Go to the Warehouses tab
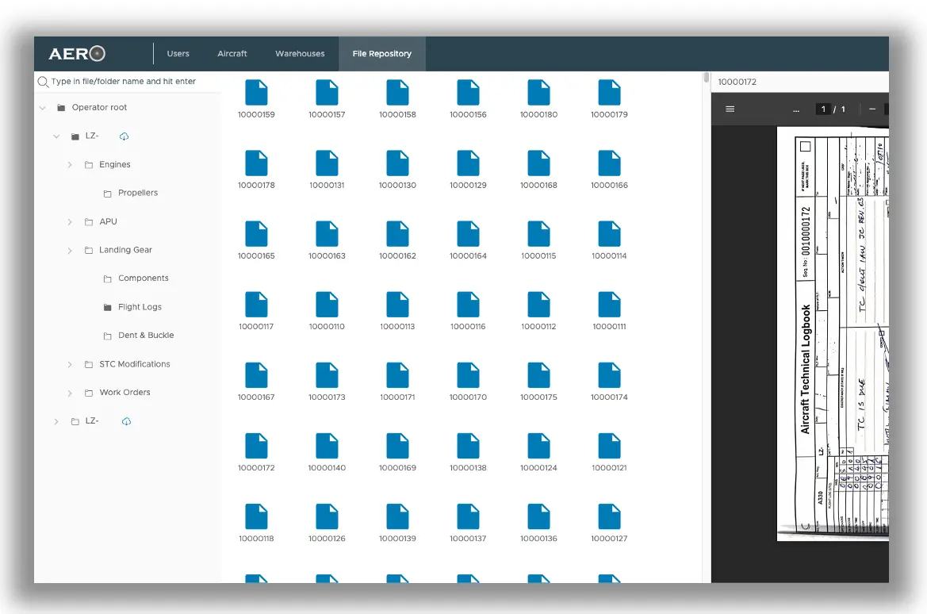Image resolution: width=927 pixels, height=614 pixels. click(x=300, y=54)
